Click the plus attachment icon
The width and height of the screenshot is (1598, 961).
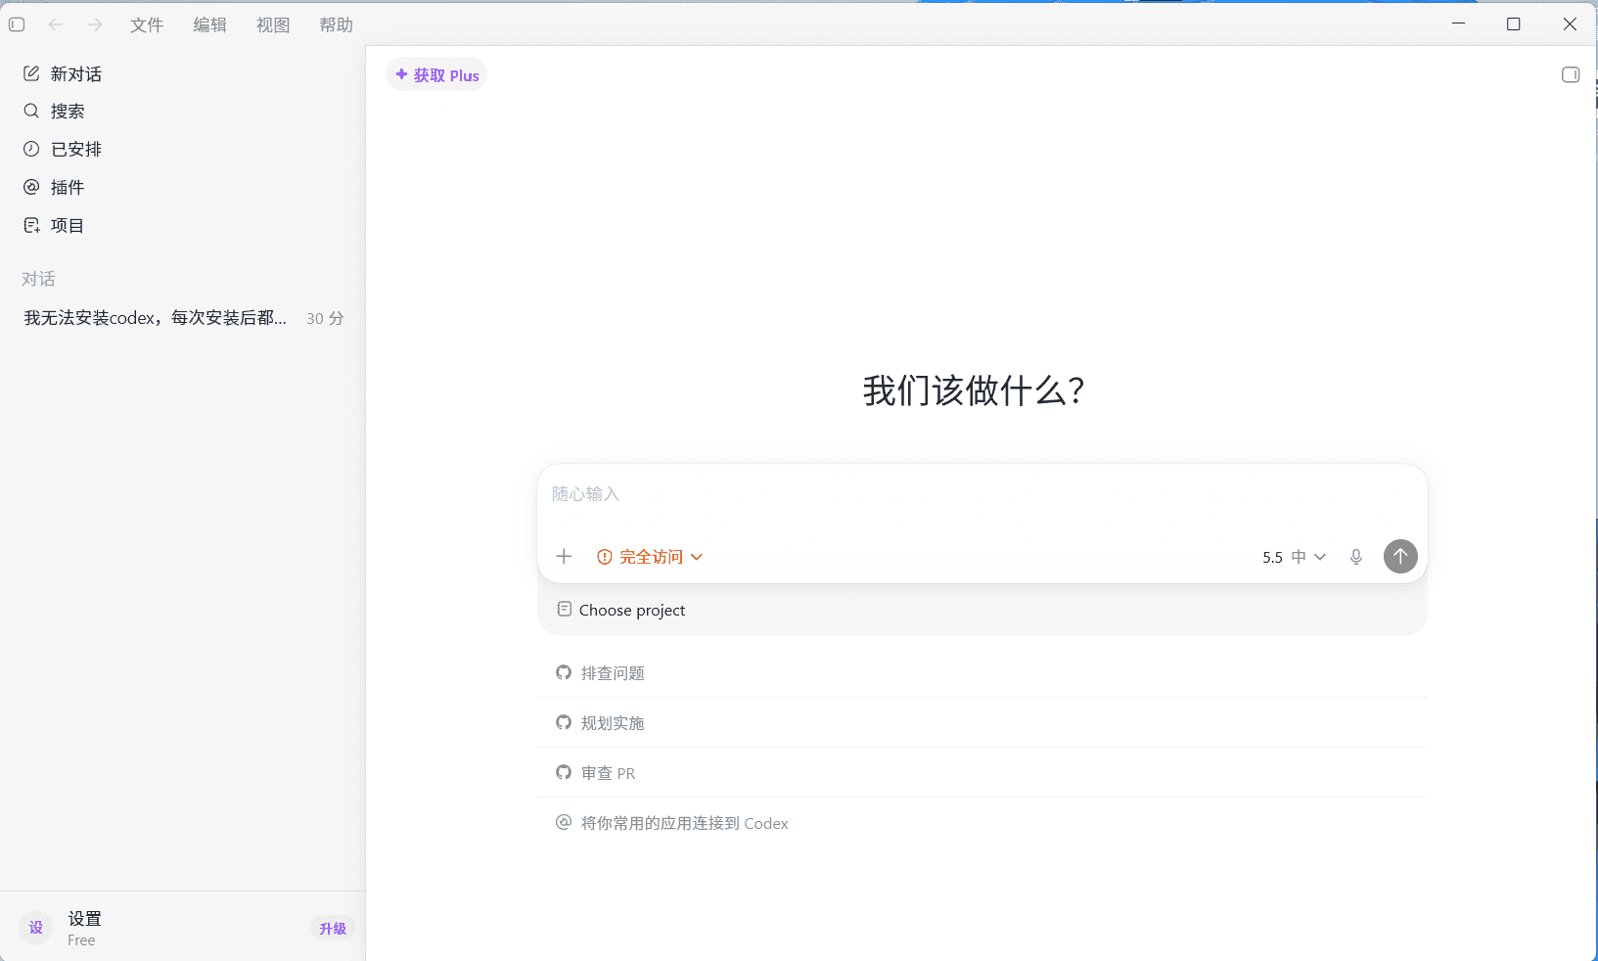tap(564, 557)
